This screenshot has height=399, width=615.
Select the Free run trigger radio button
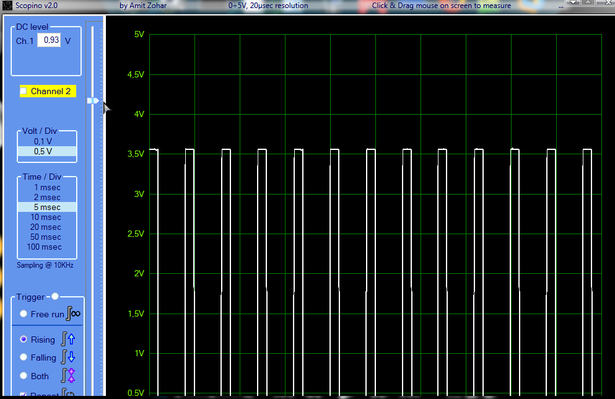point(24,314)
